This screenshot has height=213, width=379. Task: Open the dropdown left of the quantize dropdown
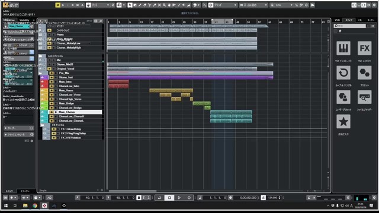pyautogui.click(x=253, y=5)
